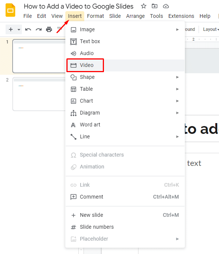Click the redo icon
Screen dimensions: 219x254
(39, 29)
